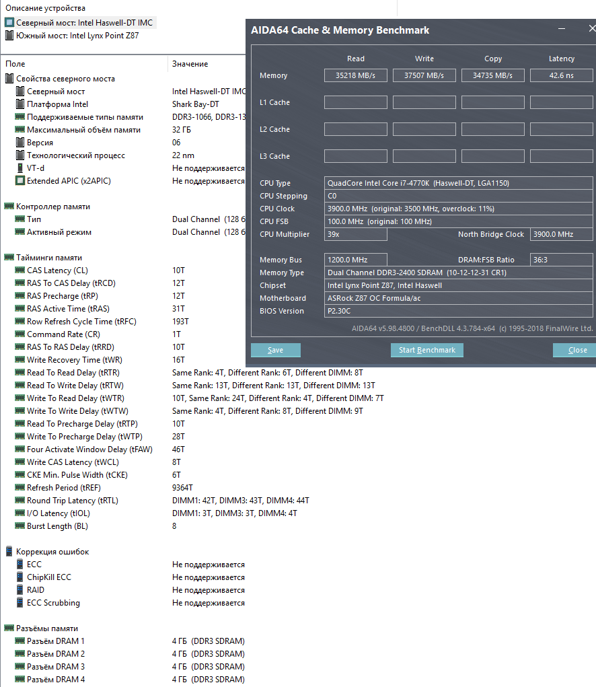Click the Memory Latency value 42.6 ns
596x687 pixels.
coord(562,75)
